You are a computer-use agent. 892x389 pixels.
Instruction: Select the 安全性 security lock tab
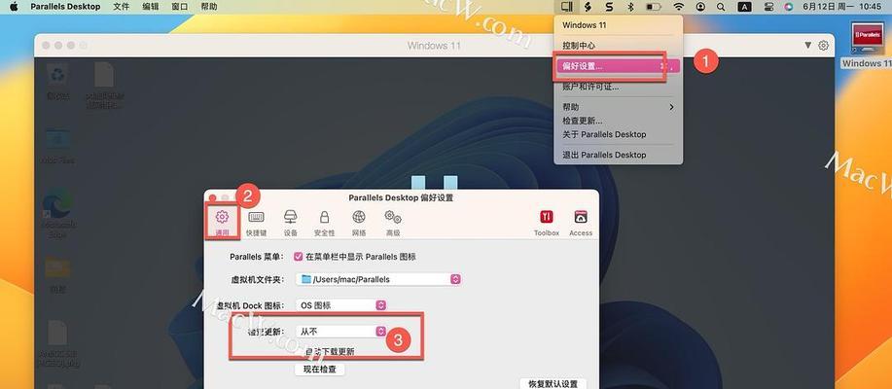(324, 223)
